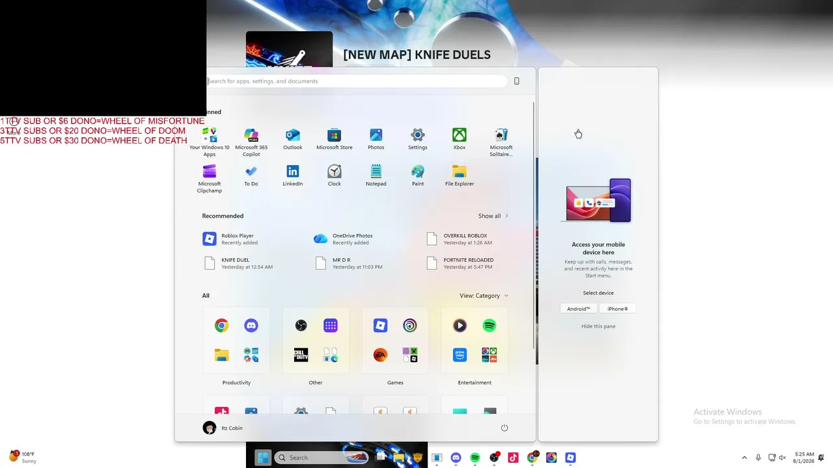Open the pinned To Do app
Image resolution: width=833 pixels, height=468 pixels.
[x=251, y=175]
